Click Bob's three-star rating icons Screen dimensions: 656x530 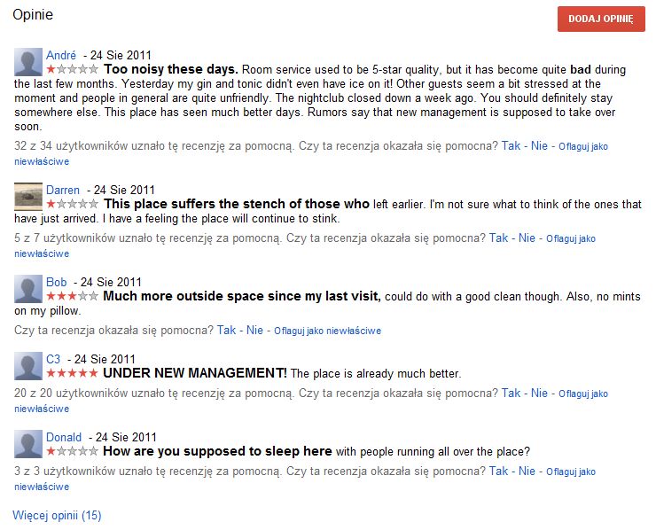pos(72,296)
